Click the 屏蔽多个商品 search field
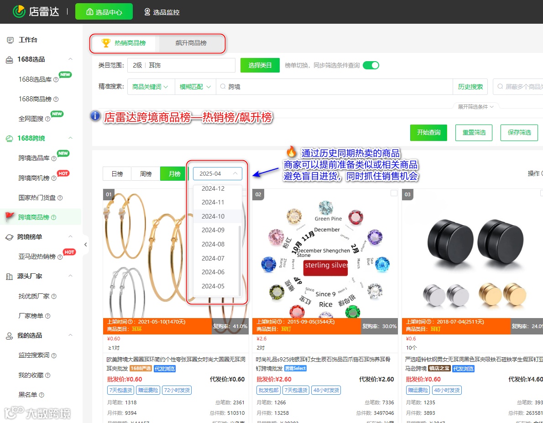Image resolution: width=543 pixels, height=423 pixels. tap(518, 87)
